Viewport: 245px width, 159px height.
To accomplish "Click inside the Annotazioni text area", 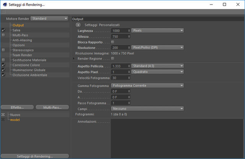I will 177,139.
